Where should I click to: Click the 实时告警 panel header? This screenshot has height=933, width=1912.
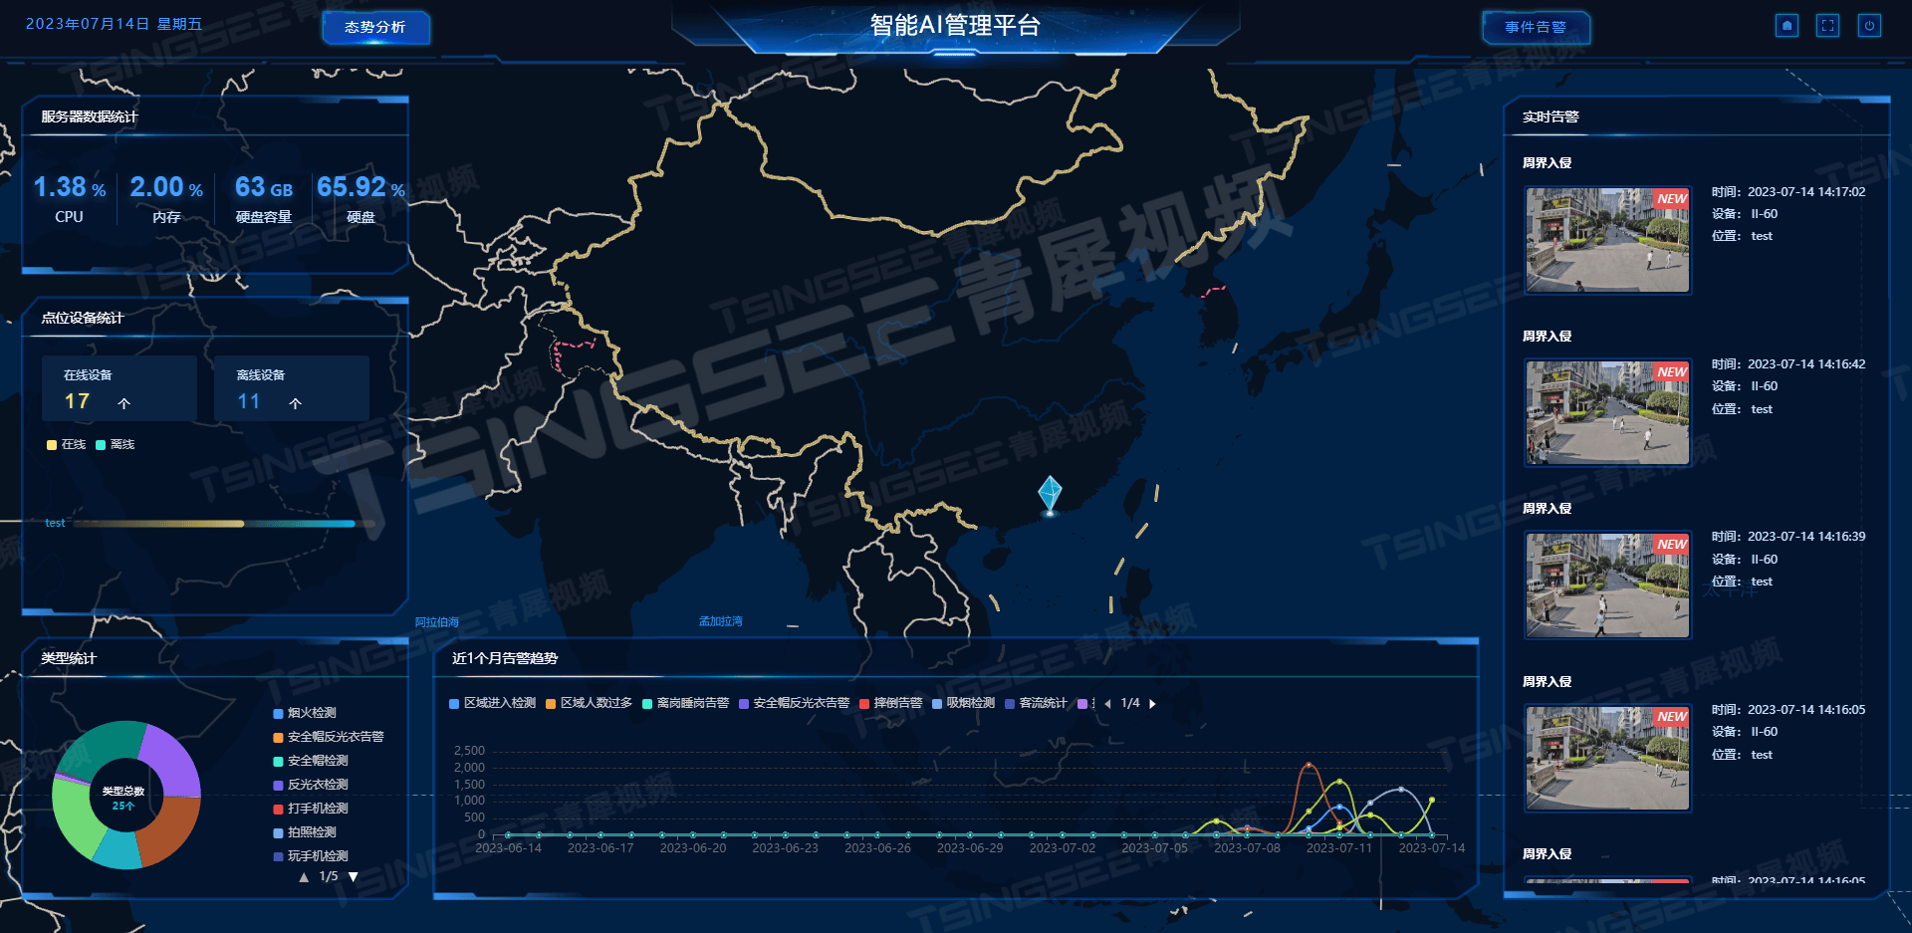1551,117
